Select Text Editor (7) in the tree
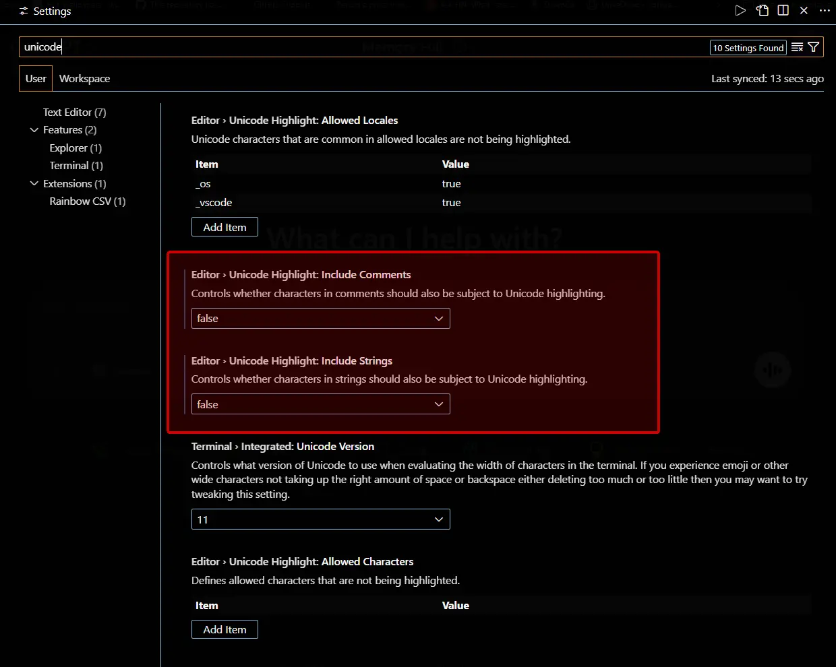The width and height of the screenshot is (836, 667). [75, 113]
